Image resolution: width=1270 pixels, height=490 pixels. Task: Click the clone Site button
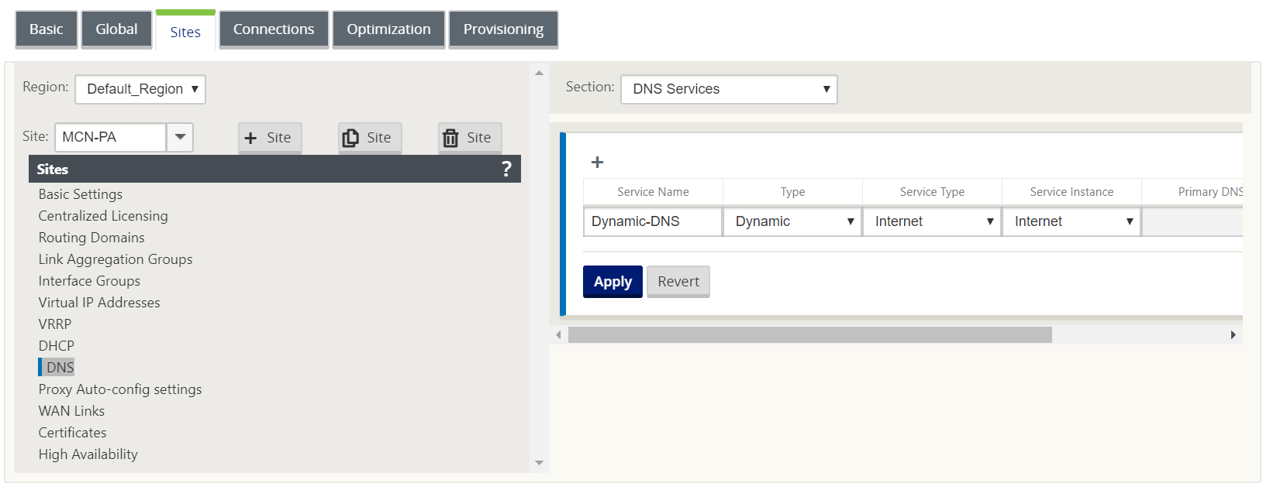coord(370,138)
